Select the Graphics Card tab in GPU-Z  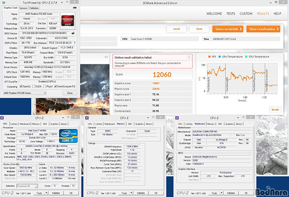tap(11, 8)
